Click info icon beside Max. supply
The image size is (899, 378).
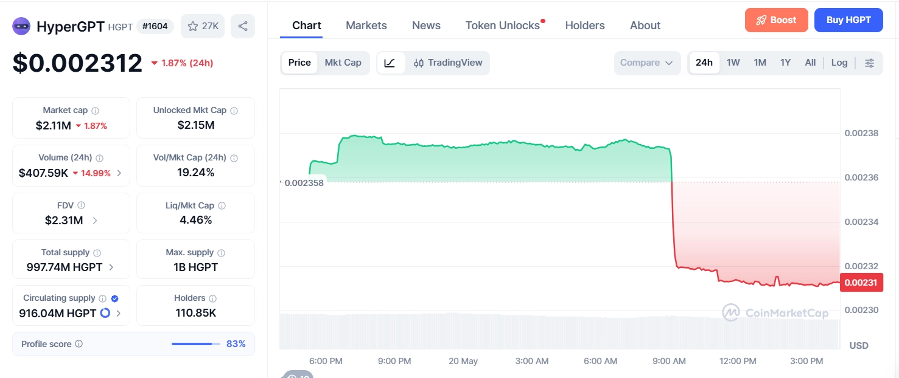[x=222, y=253]
